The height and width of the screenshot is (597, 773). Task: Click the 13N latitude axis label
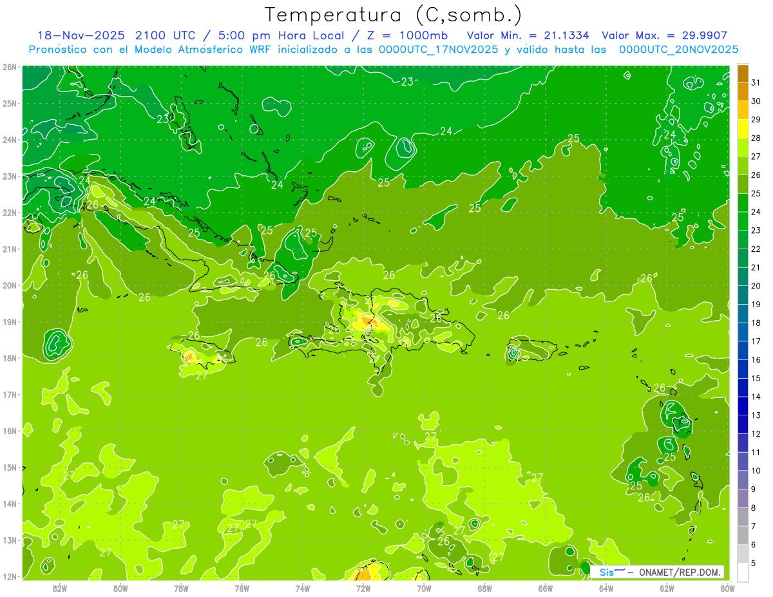(x=9, y=540)
